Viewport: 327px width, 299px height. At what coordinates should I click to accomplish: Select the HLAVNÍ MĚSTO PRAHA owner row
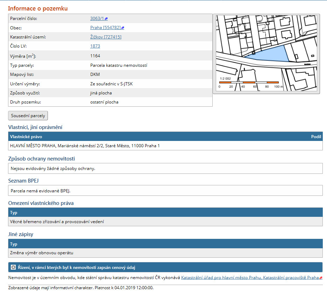click(85, 146)
